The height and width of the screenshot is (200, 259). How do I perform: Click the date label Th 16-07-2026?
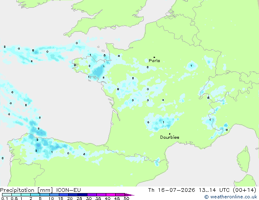[172, 190]
